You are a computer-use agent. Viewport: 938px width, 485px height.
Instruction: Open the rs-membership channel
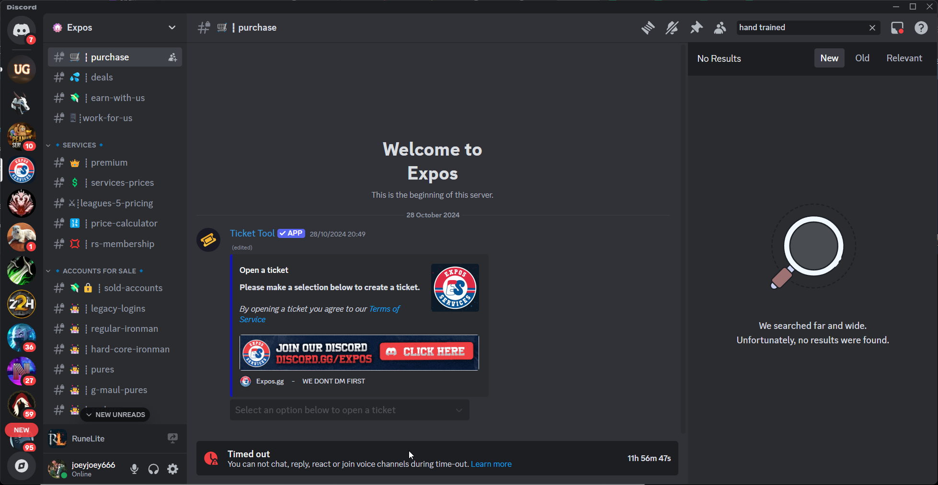point(115,244)
